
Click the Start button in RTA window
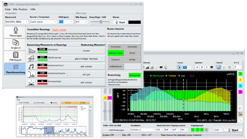pos(233,130)
